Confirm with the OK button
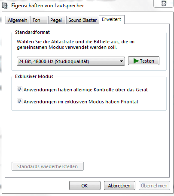 pyautogui.click(x=85, y=186)
